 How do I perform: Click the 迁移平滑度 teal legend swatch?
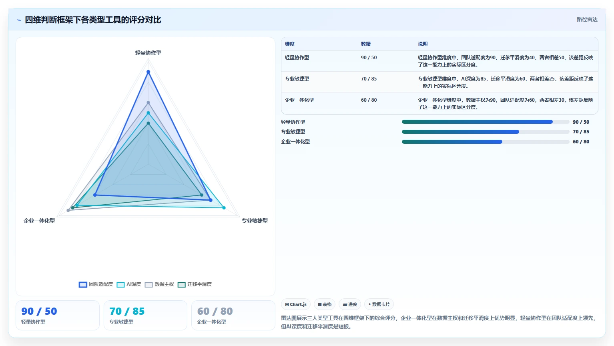181,284
